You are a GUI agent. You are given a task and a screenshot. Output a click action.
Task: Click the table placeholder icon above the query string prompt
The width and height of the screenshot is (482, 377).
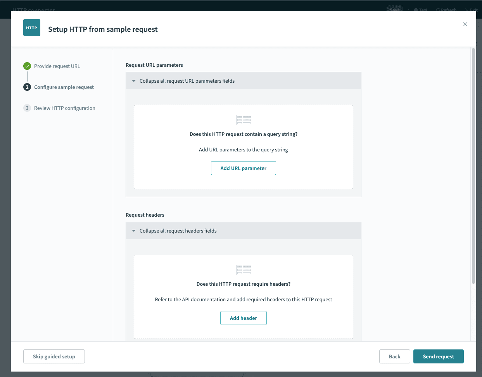244,120
